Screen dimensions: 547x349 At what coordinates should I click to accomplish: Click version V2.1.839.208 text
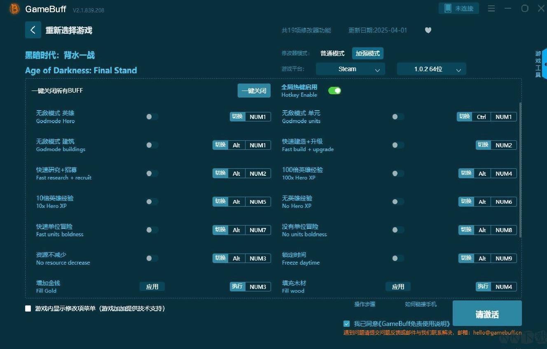pyautogui.click(x=89, y=10)
